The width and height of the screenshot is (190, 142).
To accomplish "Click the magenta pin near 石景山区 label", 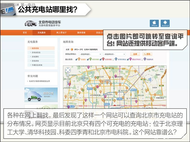I will point(68,107).
